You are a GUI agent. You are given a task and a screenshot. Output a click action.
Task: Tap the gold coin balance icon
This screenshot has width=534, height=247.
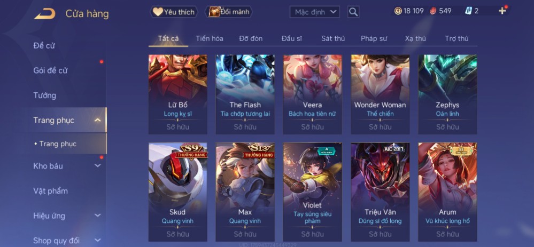point(398,11)
